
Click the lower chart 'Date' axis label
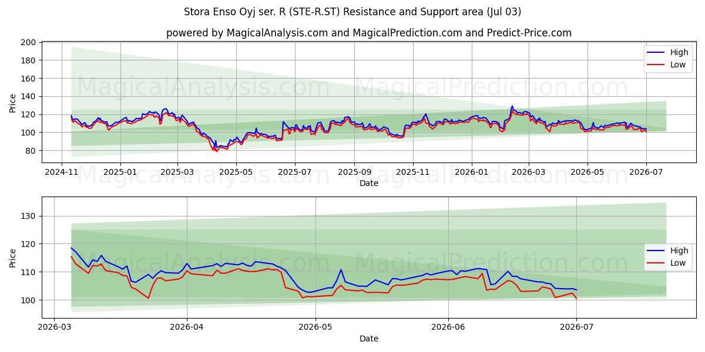point(369,339)
